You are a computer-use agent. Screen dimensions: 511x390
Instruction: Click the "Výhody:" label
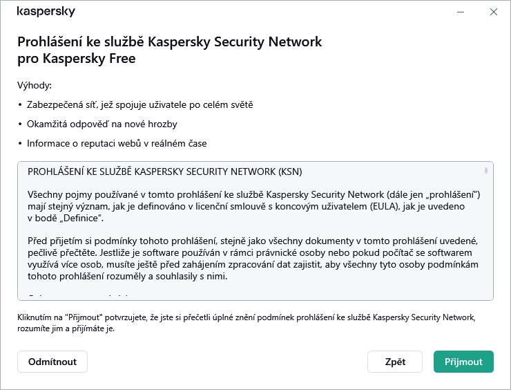(x=35, y=86)
